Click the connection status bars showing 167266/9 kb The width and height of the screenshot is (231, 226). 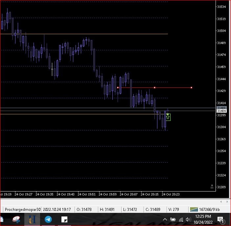[x=195, y=209]
